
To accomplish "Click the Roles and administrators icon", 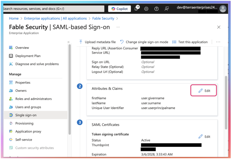I will click(x=11, y=99).
